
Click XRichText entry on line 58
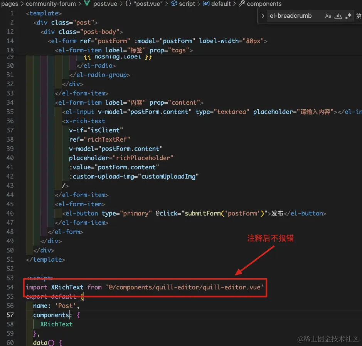(x=56, y=324)
